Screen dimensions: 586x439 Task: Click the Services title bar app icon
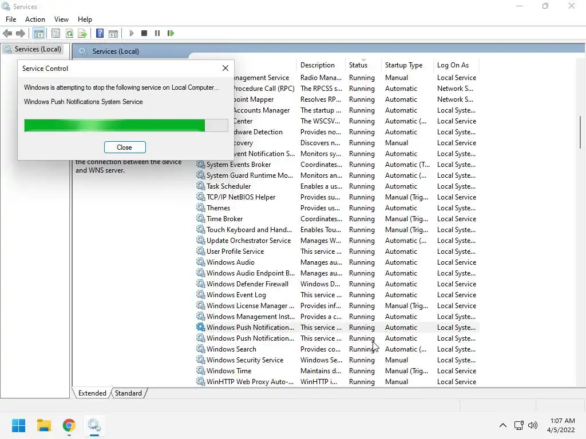(x=6, y=6)
